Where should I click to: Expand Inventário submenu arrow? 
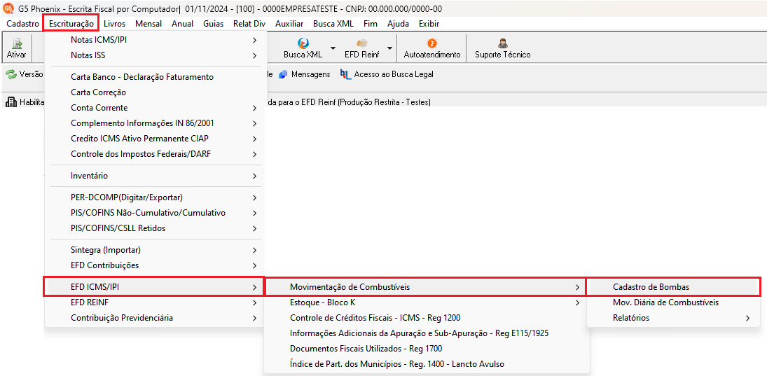tap(254, 176)
